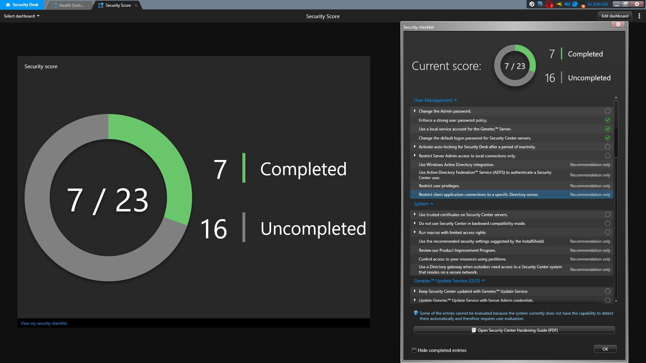Click View my security checklist link
This screenshot has height=363, width=646.
pos(44,323)
